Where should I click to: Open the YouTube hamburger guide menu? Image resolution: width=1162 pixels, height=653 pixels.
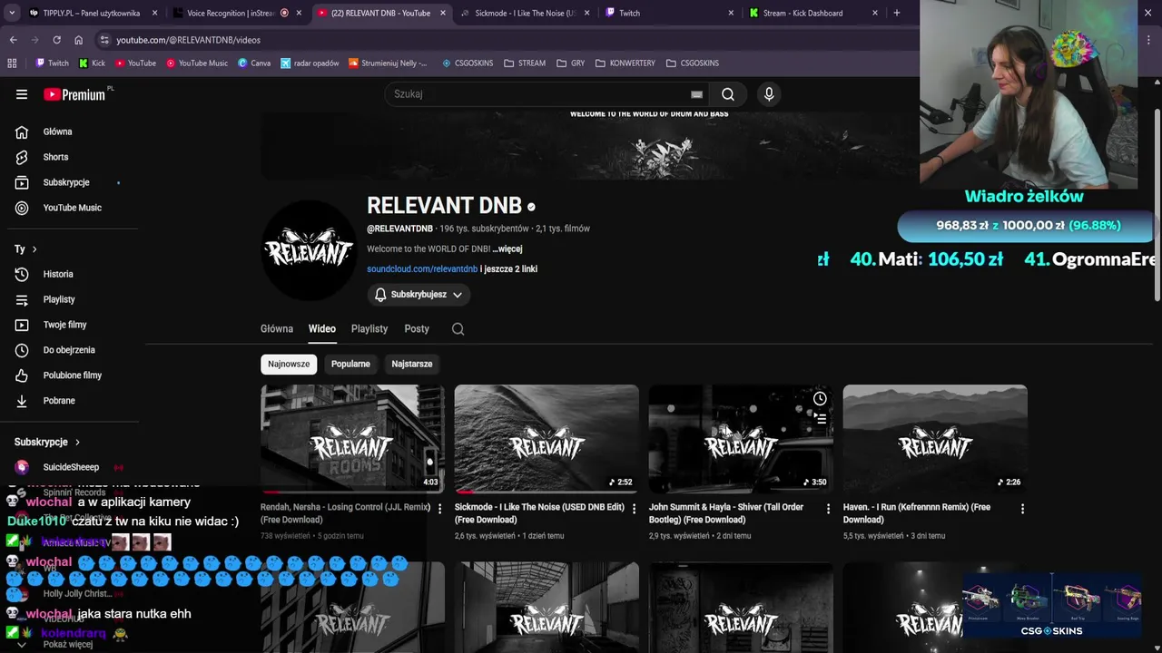(22, 94)
